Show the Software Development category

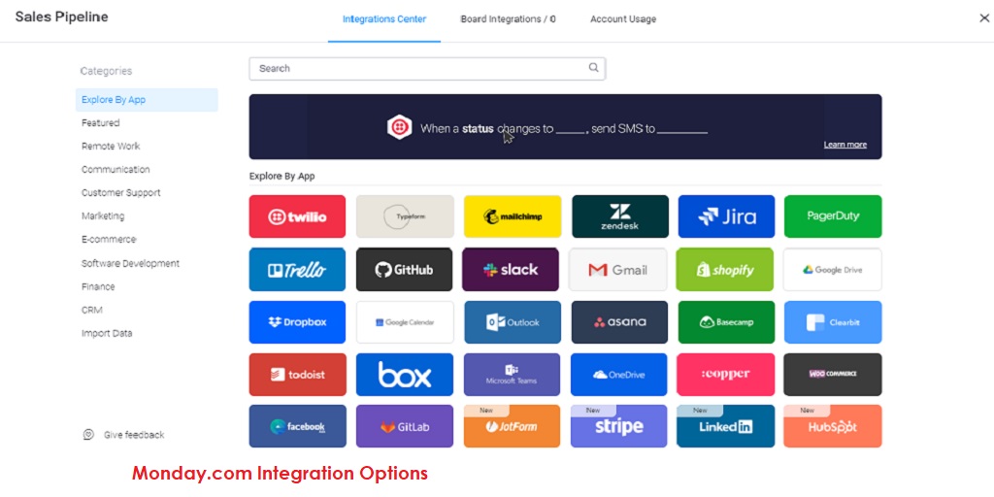130,263
